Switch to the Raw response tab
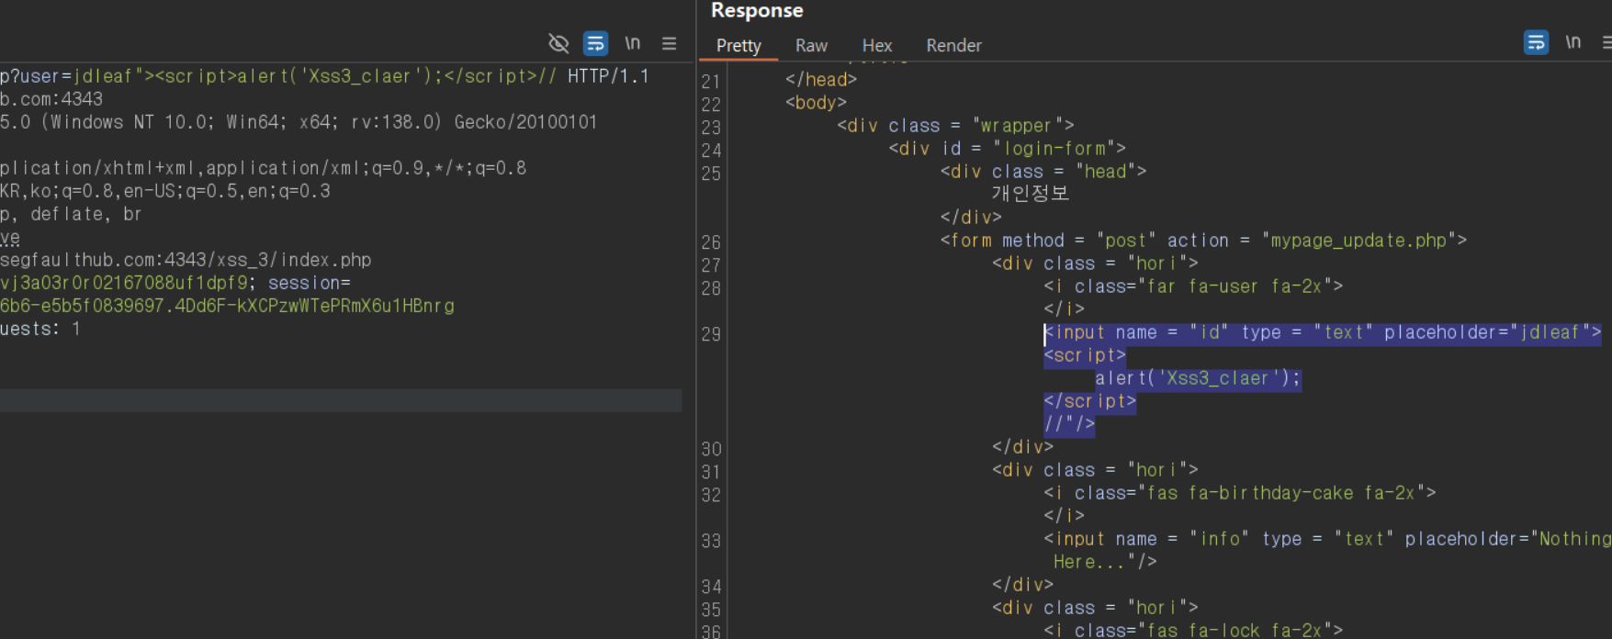This screenshot has width=1612, height=639. 811,45
